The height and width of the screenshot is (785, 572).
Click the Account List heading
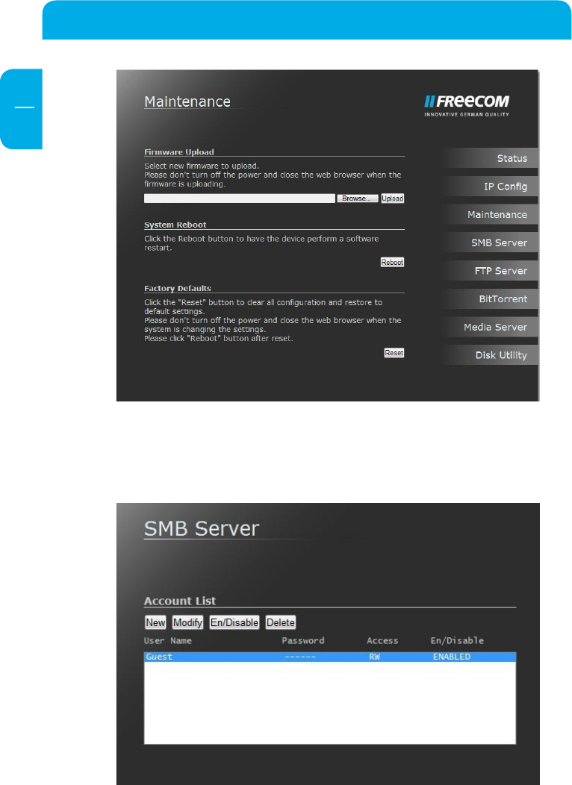click(180, 601)
